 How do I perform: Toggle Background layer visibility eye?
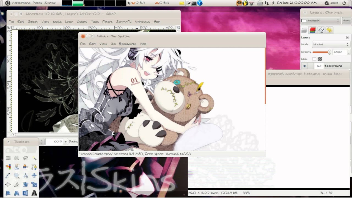pyautogui.click(x=304, y=66)
